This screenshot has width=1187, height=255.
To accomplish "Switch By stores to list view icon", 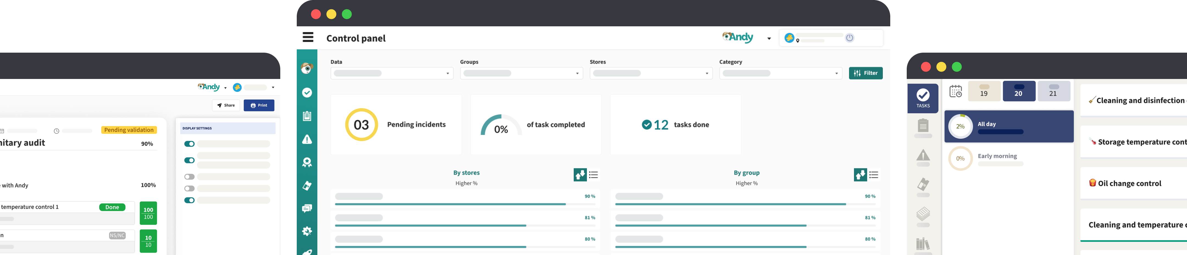I will click(593, 175).
